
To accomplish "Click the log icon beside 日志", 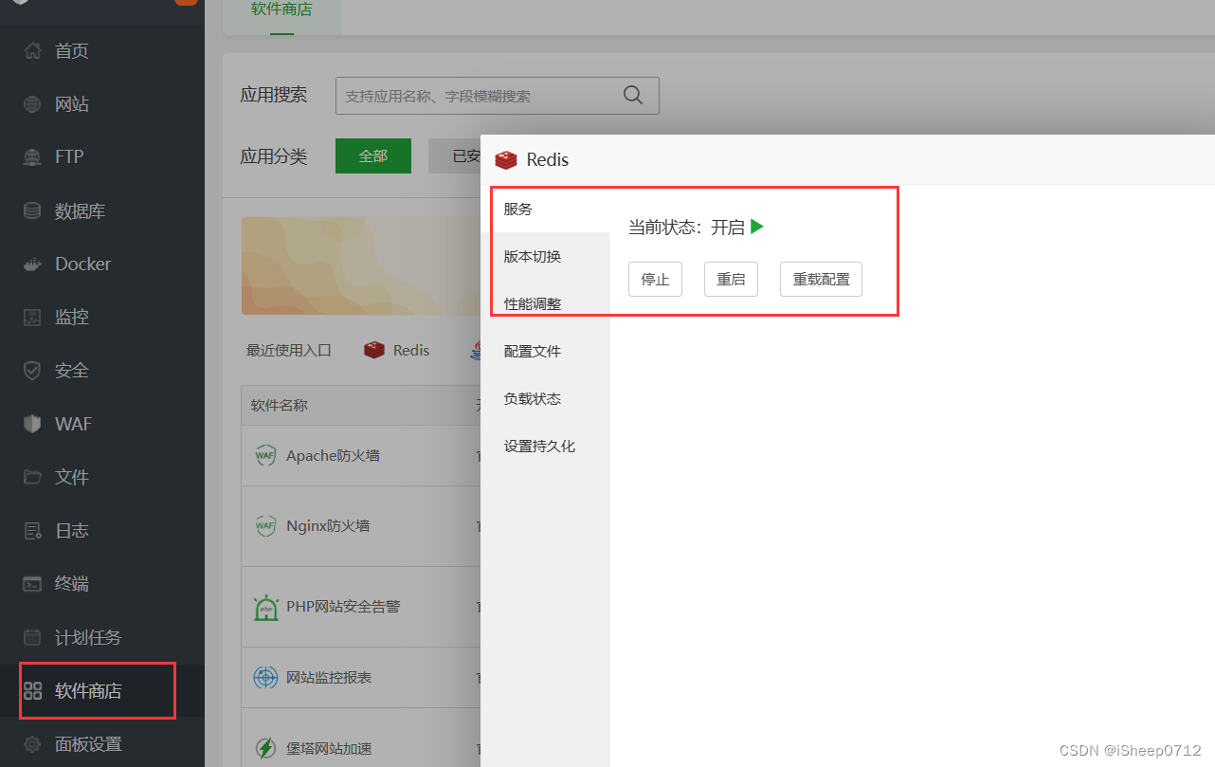I will pos(33,530).
